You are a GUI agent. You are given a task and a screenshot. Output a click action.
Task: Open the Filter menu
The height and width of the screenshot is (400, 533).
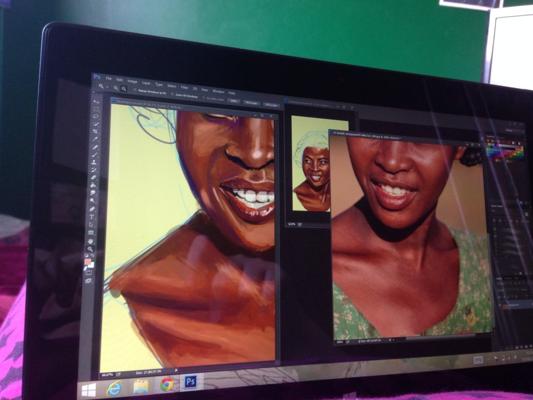pos(185,87)
